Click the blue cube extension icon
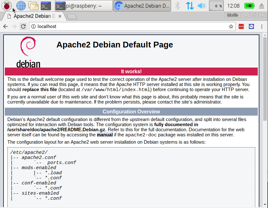 tap(251, 26)
